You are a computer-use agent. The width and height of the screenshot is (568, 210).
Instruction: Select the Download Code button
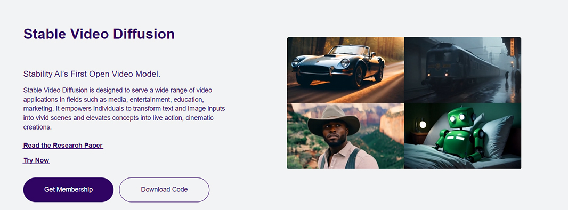164,189
